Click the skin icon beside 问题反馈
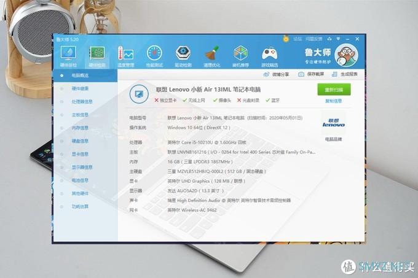Viewport: 418px width, 278px height. [329, 39]
